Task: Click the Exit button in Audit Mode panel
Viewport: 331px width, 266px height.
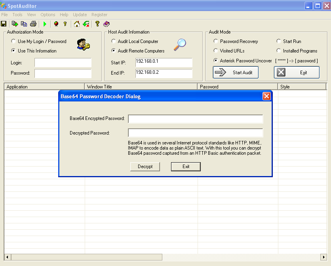Action: (297, 72)
